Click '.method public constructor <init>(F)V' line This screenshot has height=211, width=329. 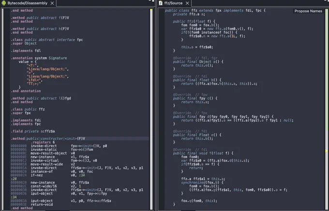coord(48,139)
